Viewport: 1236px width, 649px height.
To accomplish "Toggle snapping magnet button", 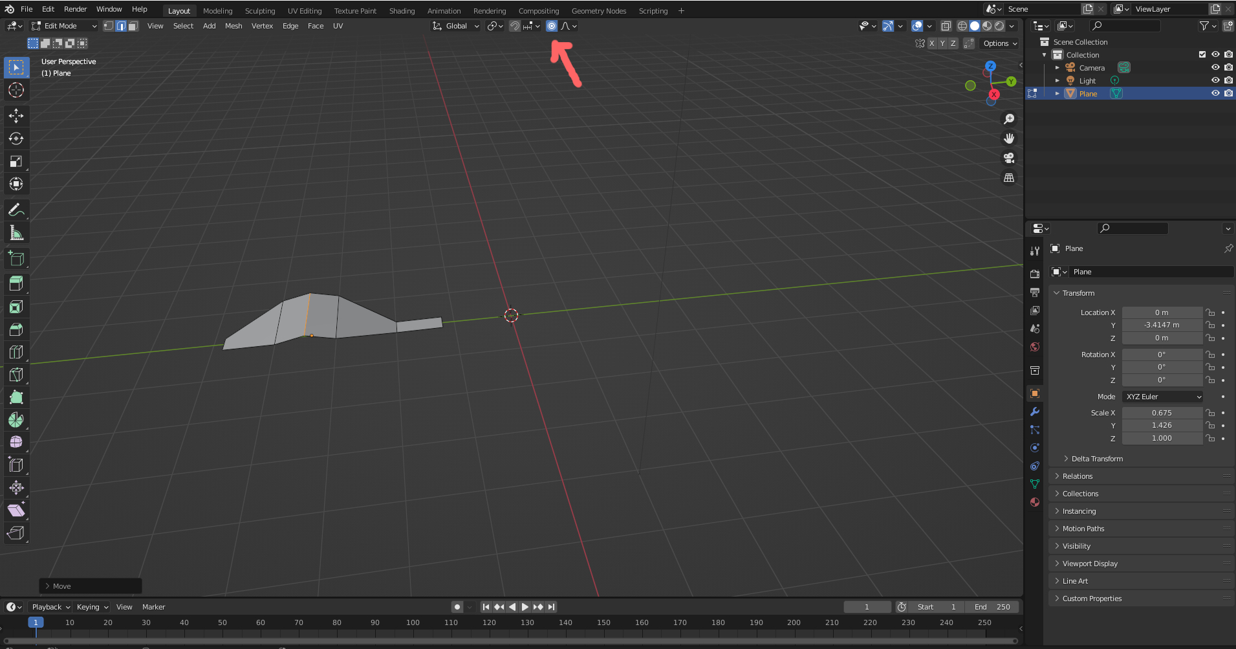I will (x=514, y=26).
